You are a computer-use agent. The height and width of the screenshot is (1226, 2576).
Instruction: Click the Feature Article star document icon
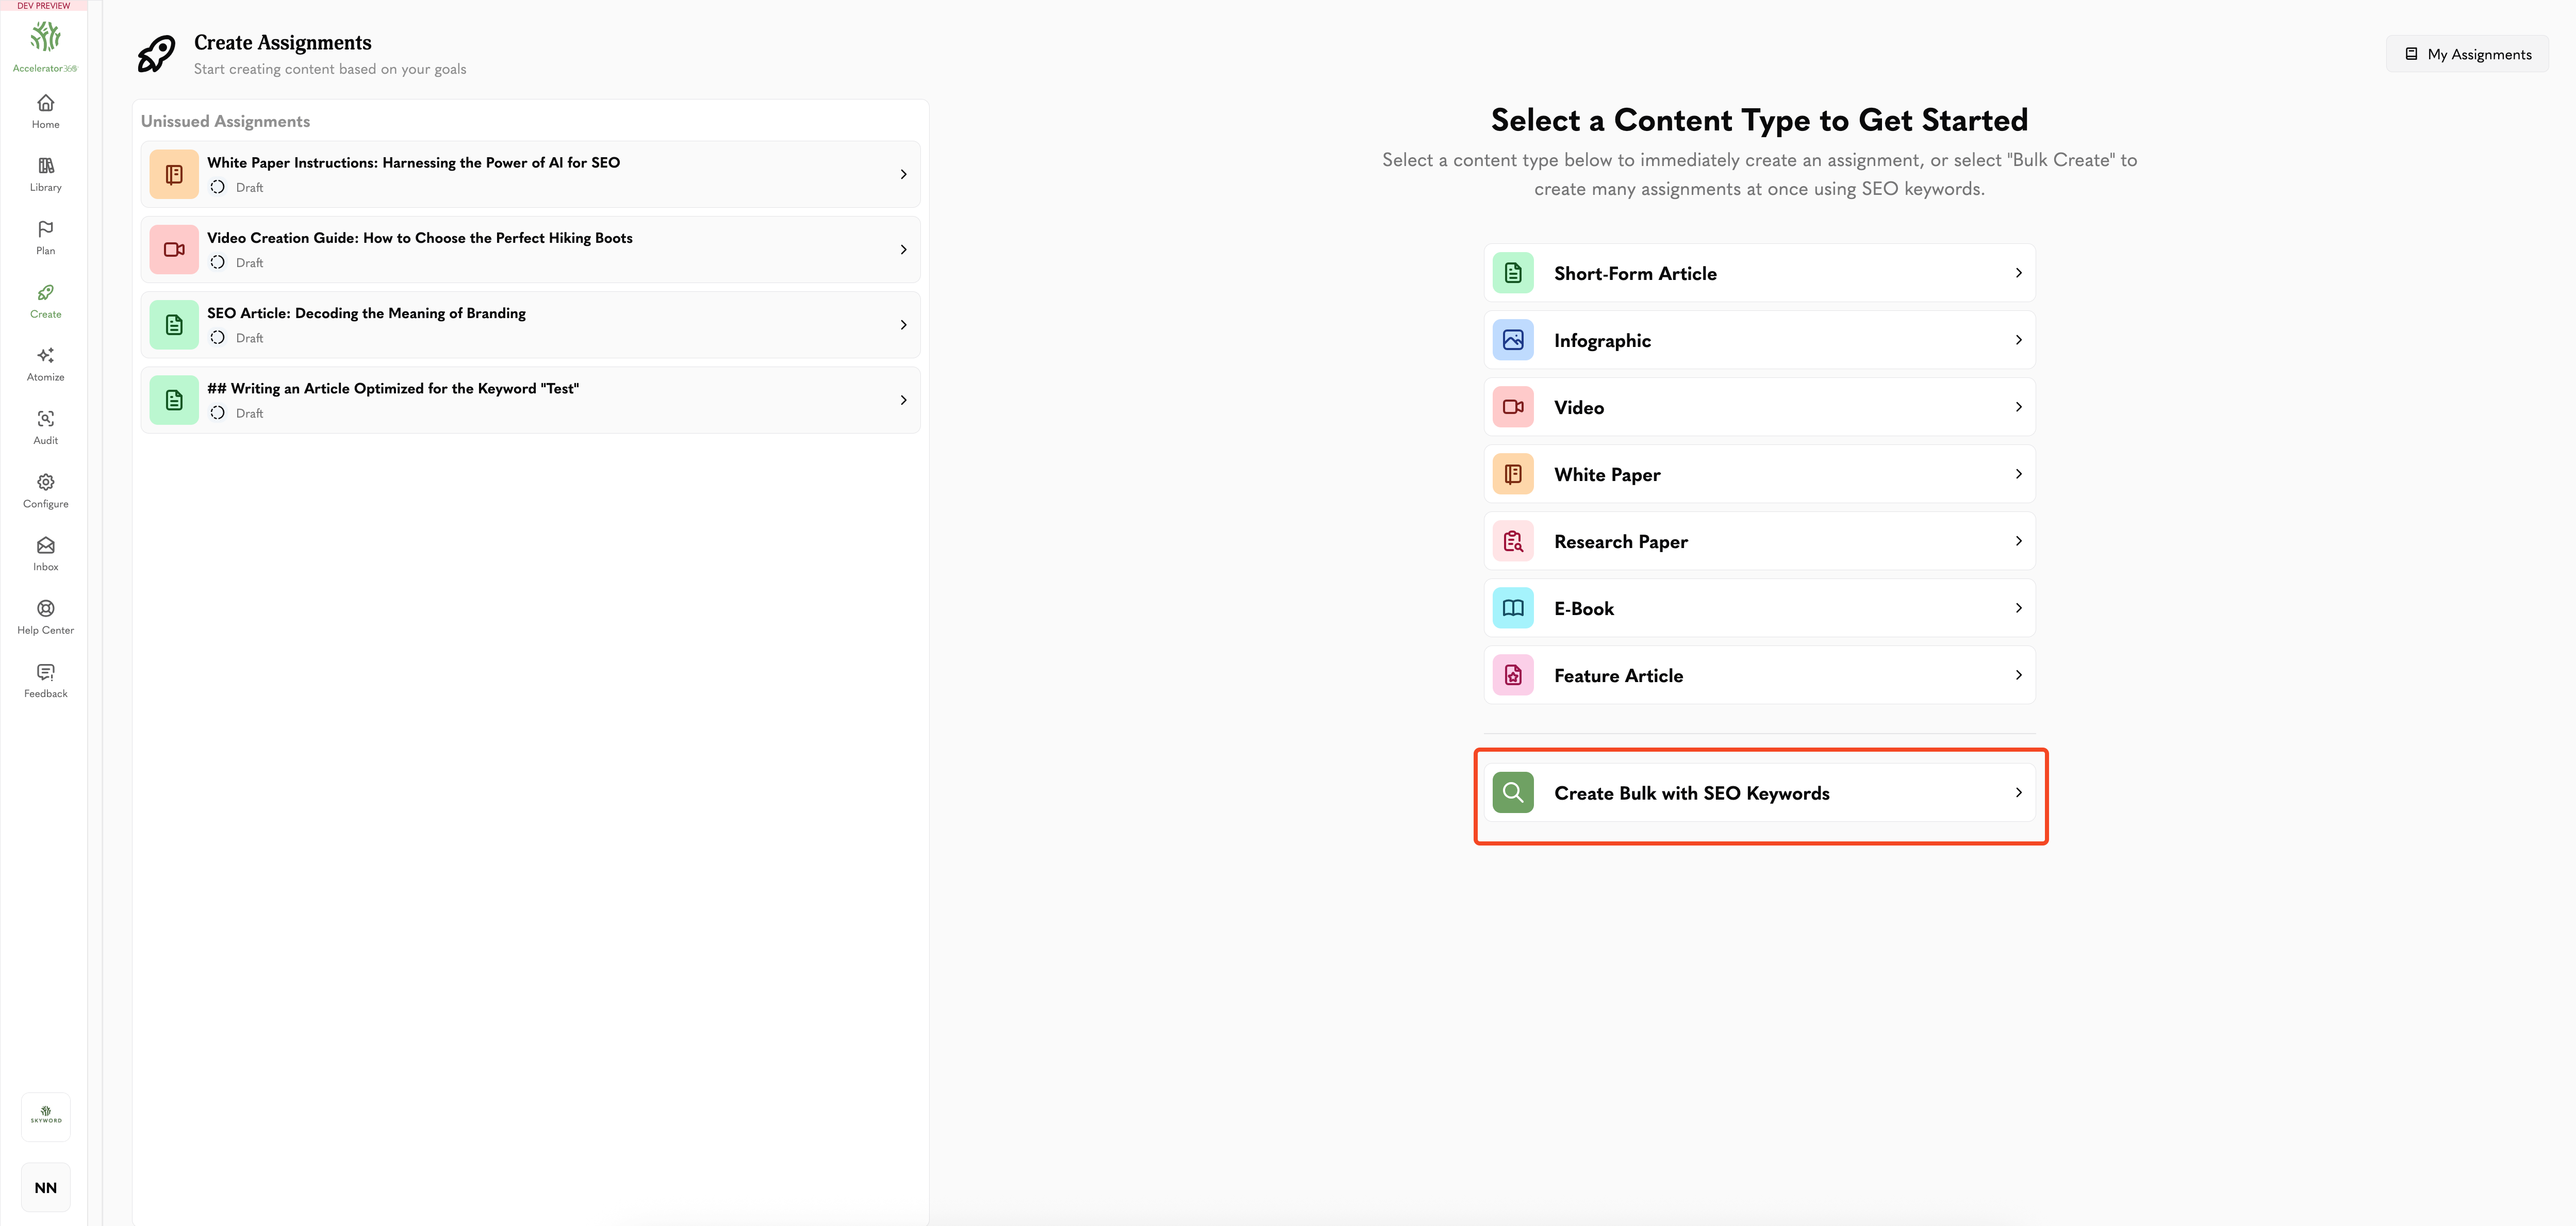tap(1513, 675)
